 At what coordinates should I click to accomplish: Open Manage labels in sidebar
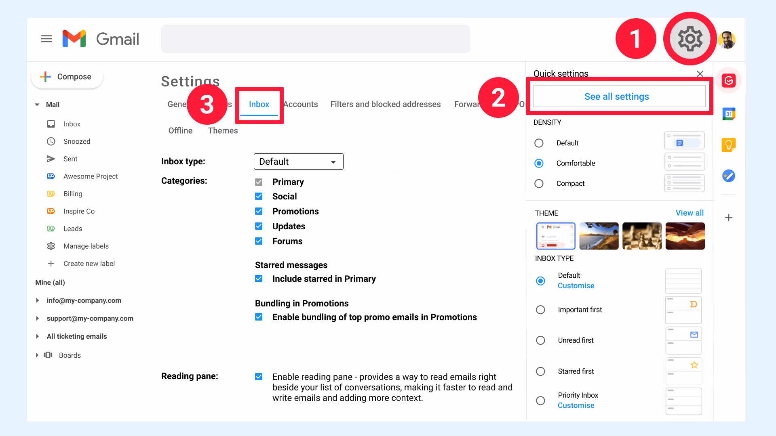click(86, 246)
